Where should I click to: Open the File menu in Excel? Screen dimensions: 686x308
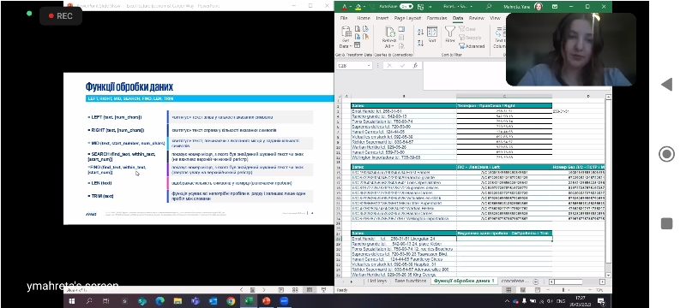click(x=344, y=18)
